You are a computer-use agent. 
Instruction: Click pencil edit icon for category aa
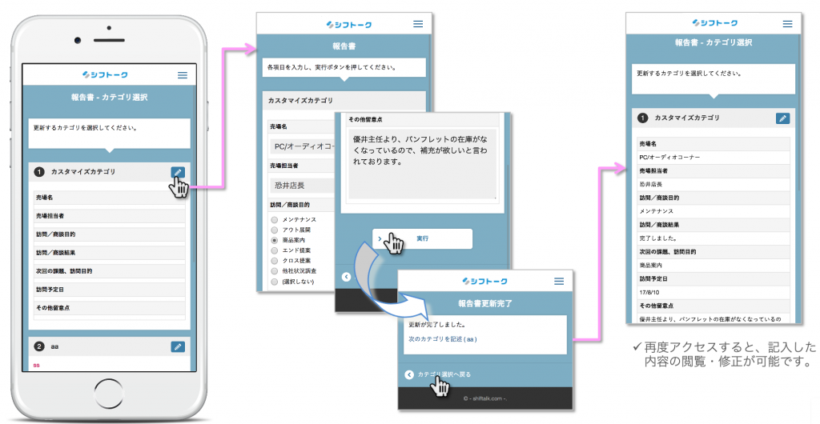(x=177, y=346)
